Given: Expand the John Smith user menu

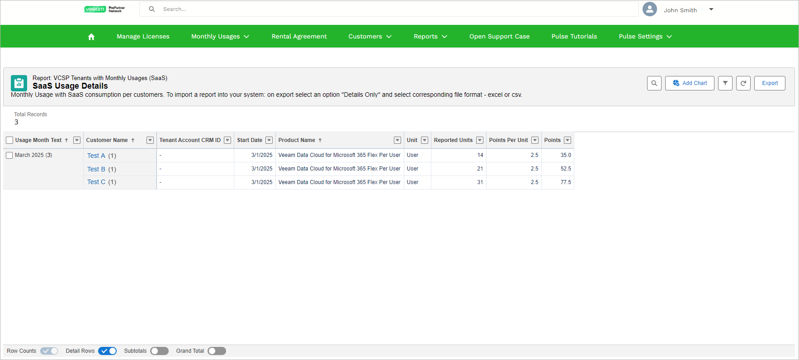Looking at the screenshot, I should pos(711,9).
